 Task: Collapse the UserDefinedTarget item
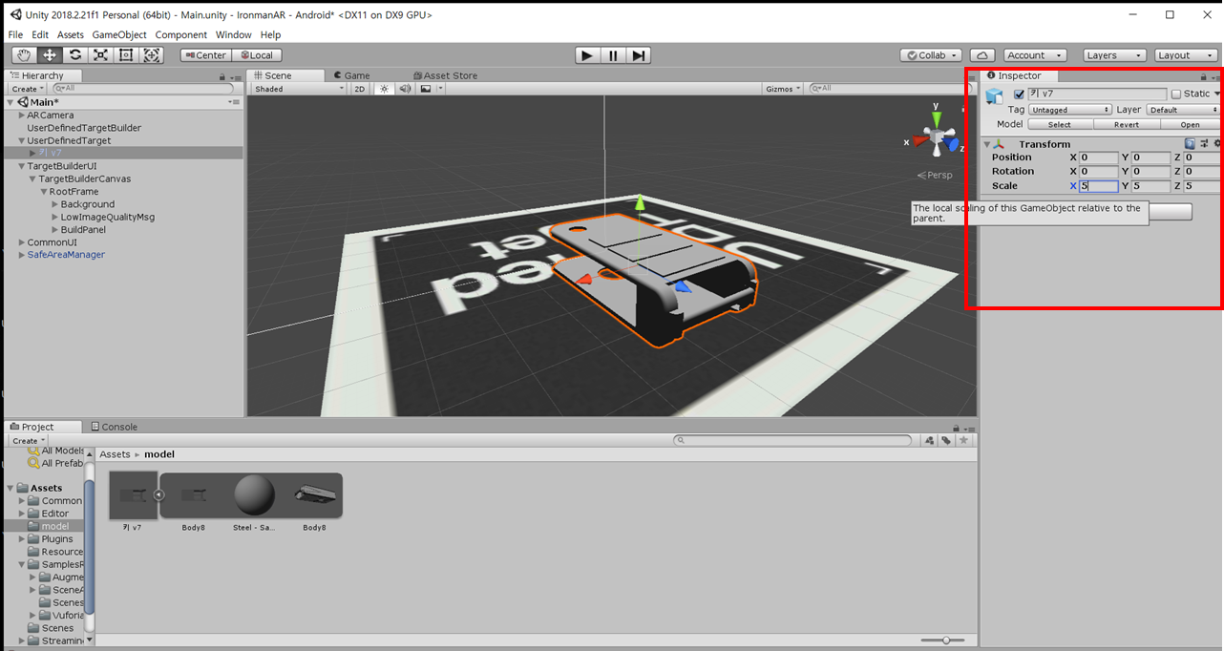point(21,140)
